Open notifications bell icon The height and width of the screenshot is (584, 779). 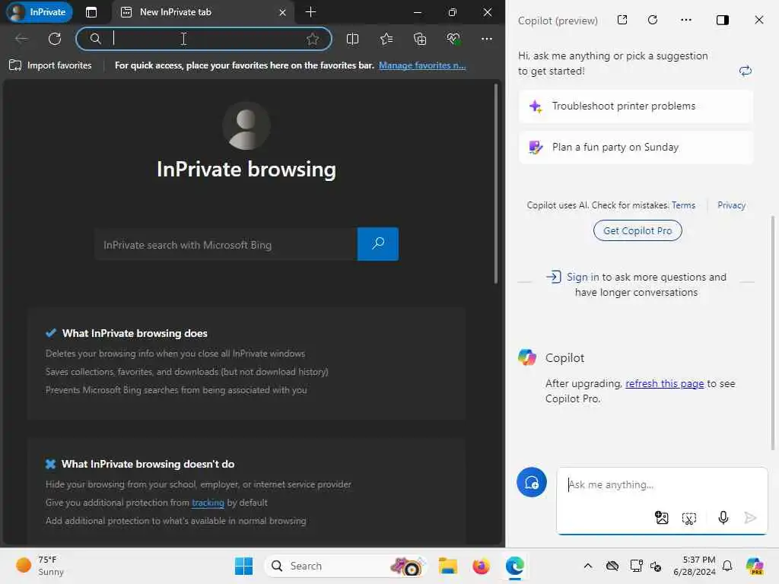pos(727,566)
